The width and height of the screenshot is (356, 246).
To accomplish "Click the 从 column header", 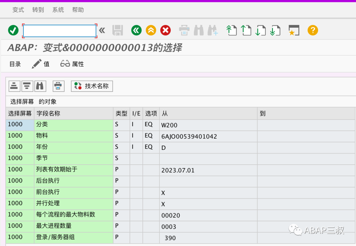I will point(208,113).
